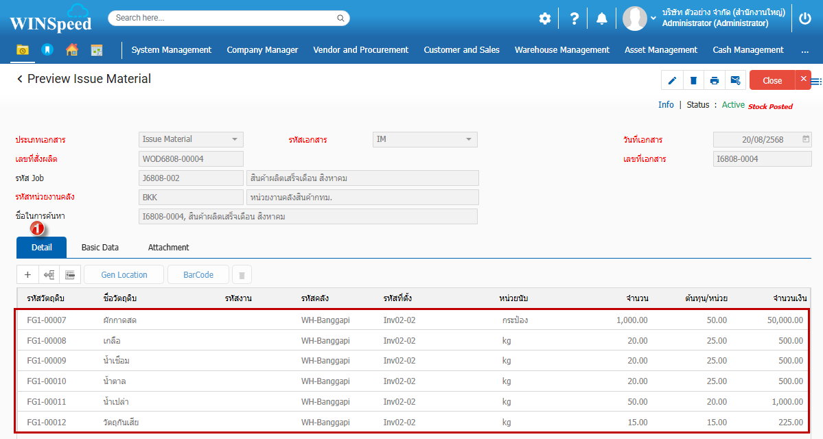The height and width of the screenshot is (439, 823).
Task: Click the Search here input field
Action: 229,19
